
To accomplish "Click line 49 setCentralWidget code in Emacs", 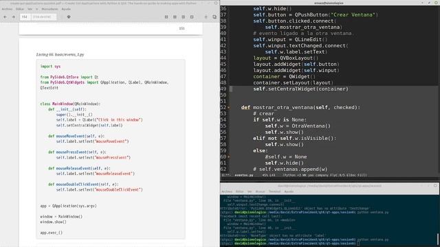I will 300,89.
